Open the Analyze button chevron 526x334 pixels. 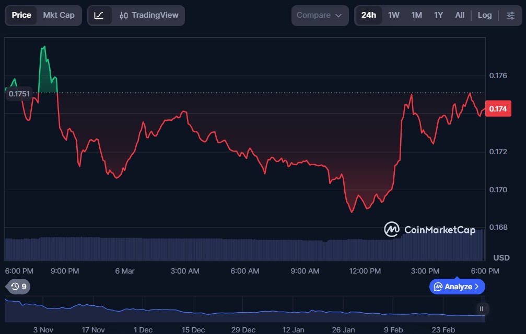click(x=476, y=287)
